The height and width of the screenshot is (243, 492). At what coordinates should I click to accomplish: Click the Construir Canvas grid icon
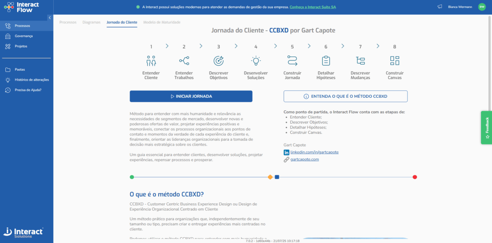point(395,61)
